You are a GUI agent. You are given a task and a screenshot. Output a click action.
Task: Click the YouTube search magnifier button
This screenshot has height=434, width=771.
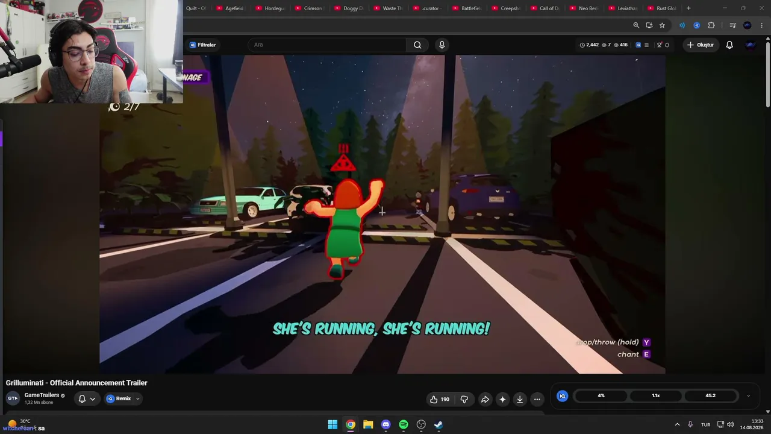point(417,45)
